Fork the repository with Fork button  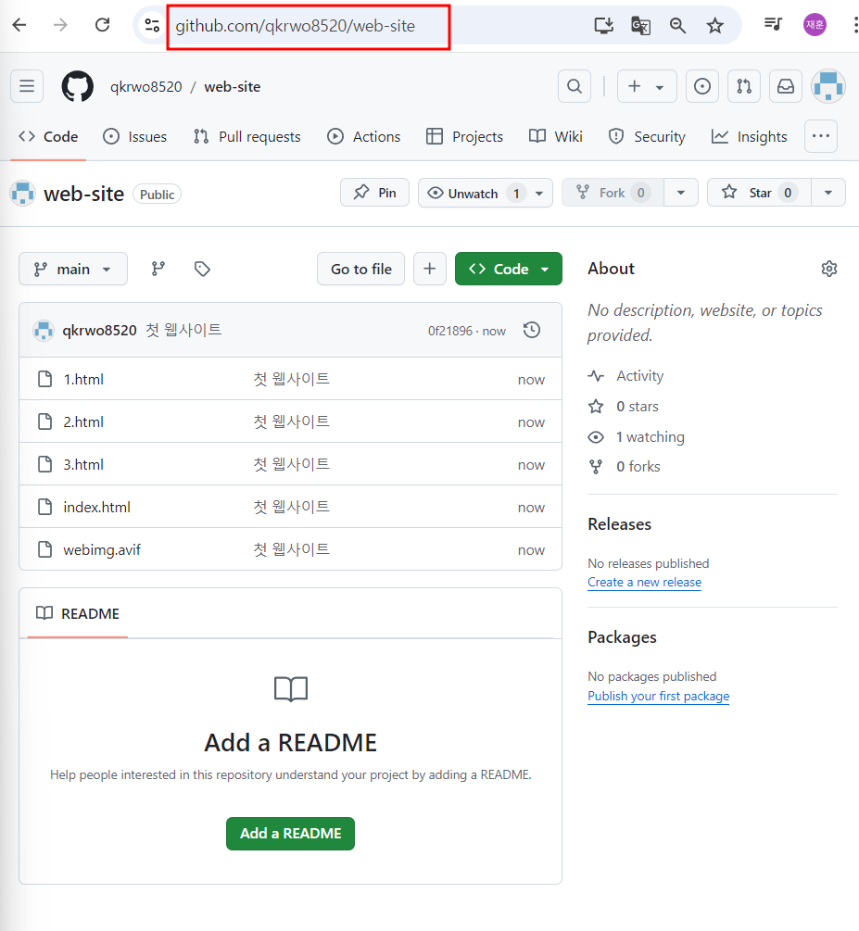[613, 193]
